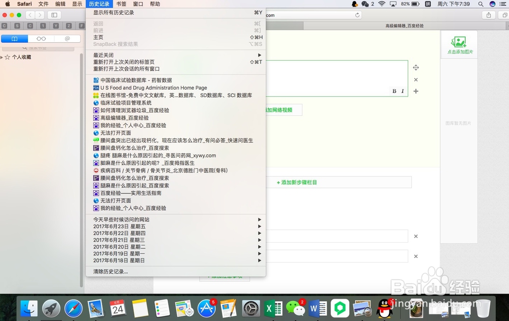The image size is (509, 321).
Task: Open Finder from the Dock
Action: tap(29, 308)
